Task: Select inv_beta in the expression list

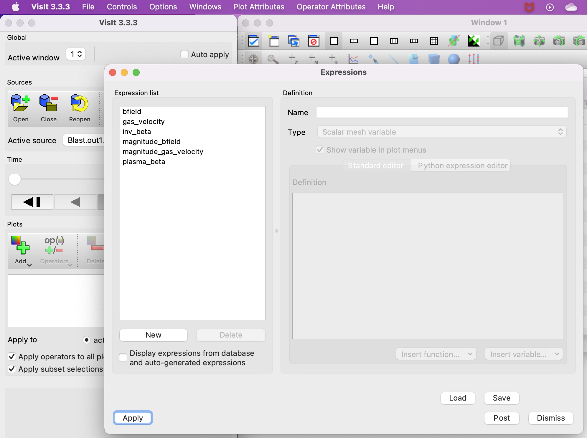Action: click(x=192, y=132)
